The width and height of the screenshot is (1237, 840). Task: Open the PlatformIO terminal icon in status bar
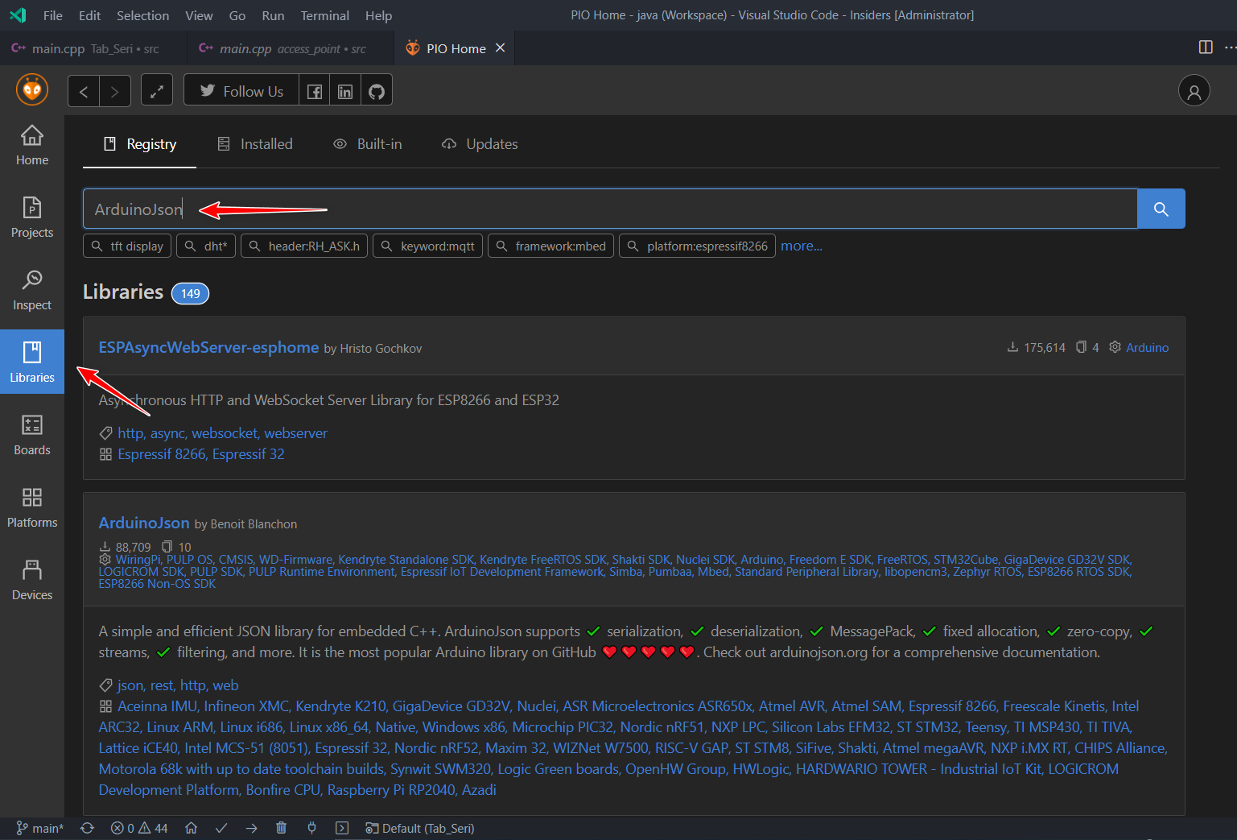click(342, 828)
